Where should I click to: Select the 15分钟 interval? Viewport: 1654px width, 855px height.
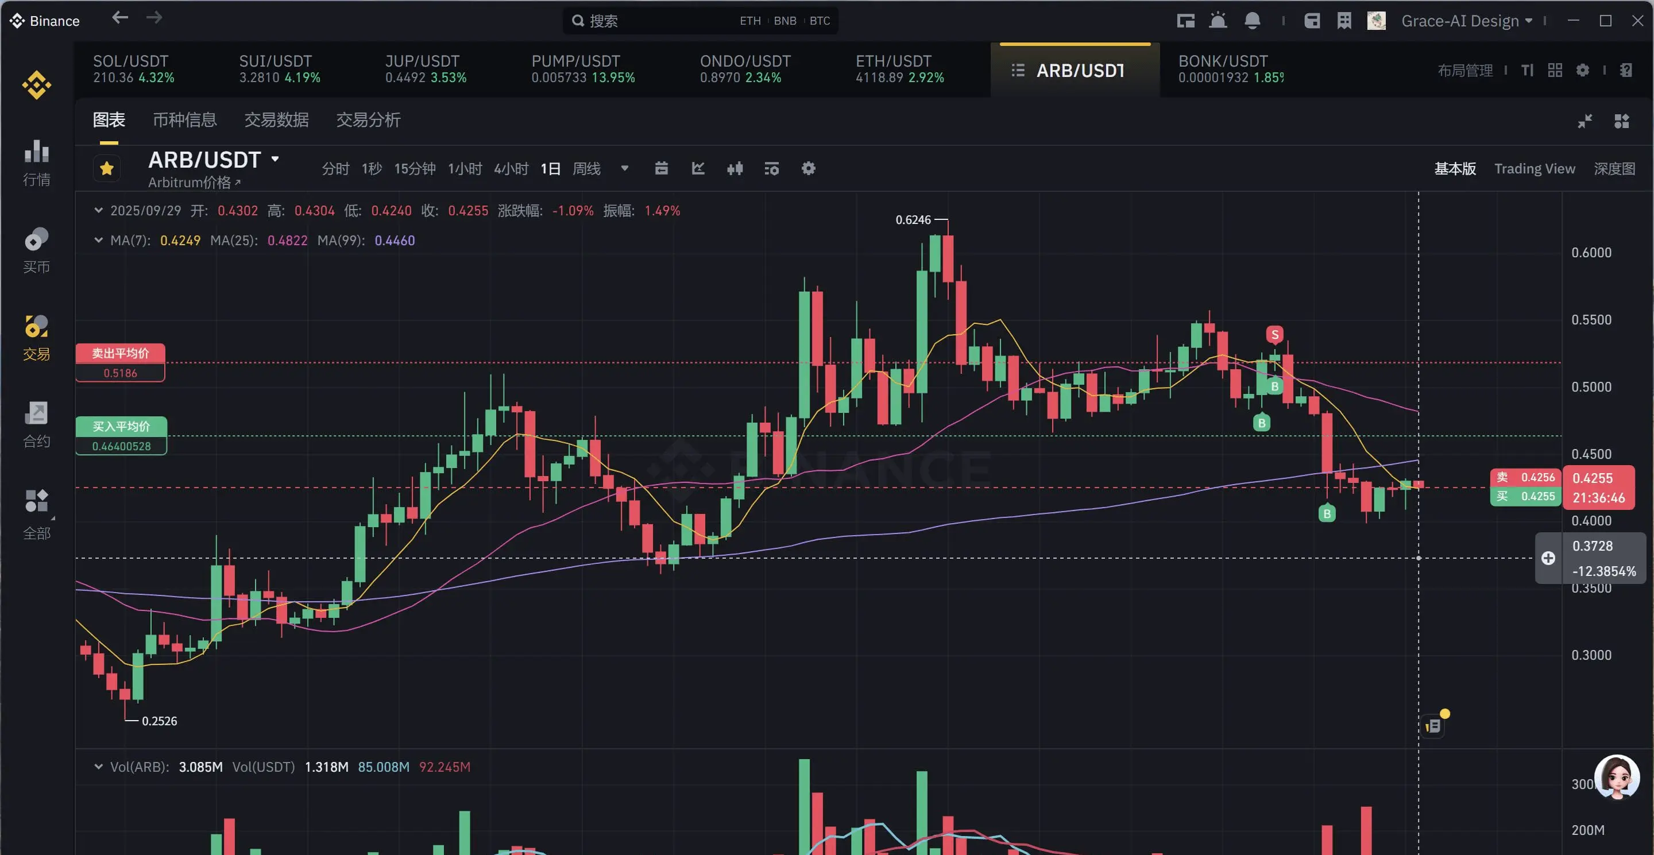414,168
